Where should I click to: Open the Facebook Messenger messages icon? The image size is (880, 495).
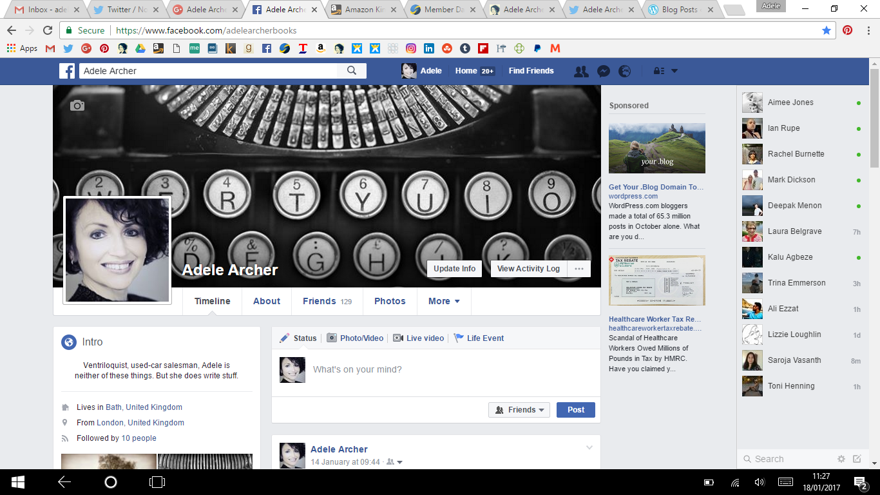[x=603, y=71]
